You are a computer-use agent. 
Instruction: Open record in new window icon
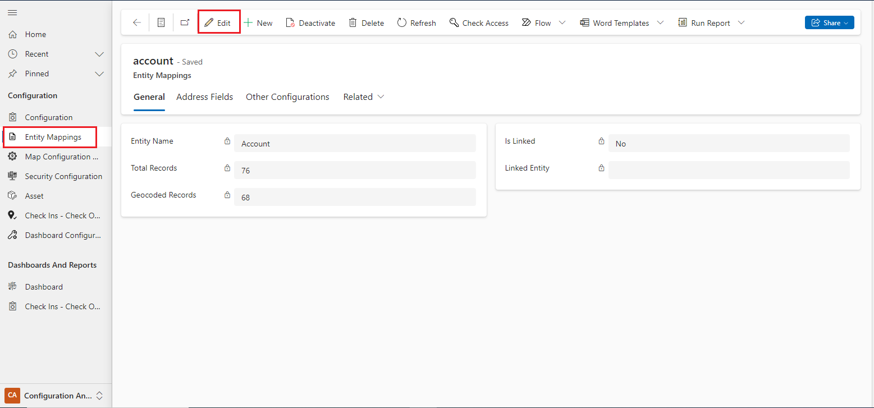(x=185, y=23)
